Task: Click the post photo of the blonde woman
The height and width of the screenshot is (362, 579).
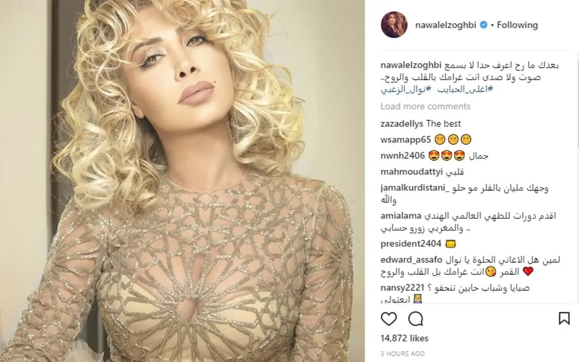Action: pyautogui.click(x=182, y=181)
